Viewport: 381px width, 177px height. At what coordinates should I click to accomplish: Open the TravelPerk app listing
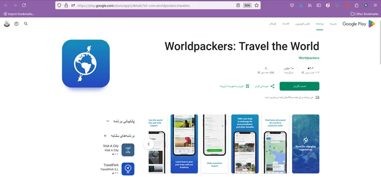[118, 169]
